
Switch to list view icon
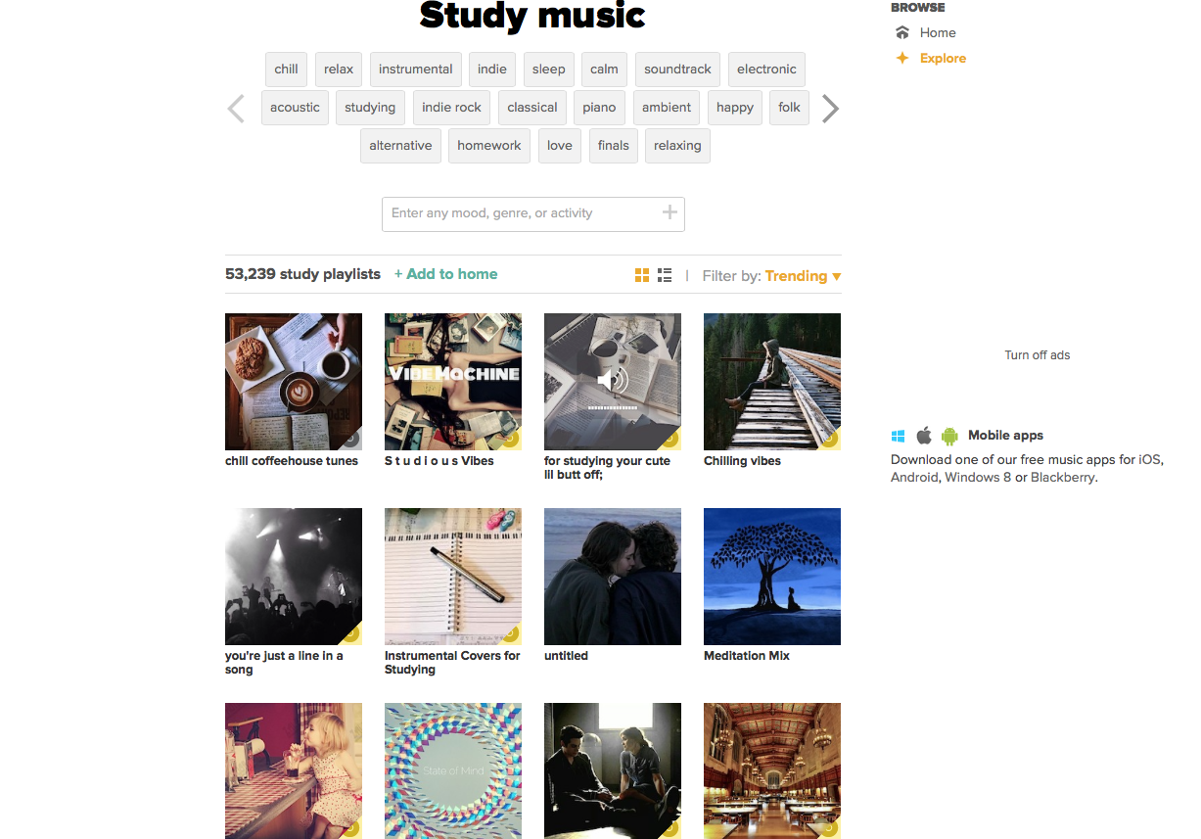tap(665, 275)
